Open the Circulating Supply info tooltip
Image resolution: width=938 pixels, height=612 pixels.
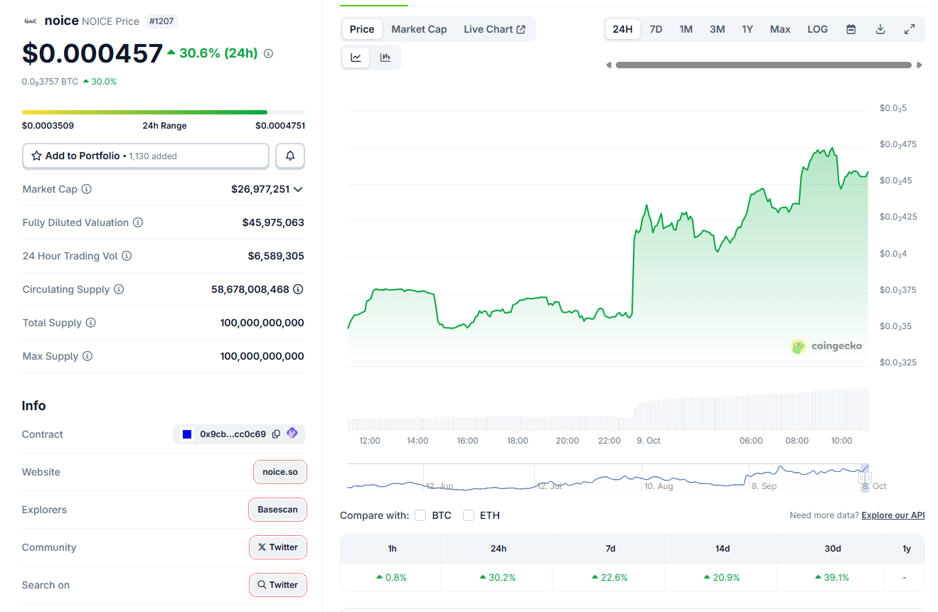coord(119,289)
